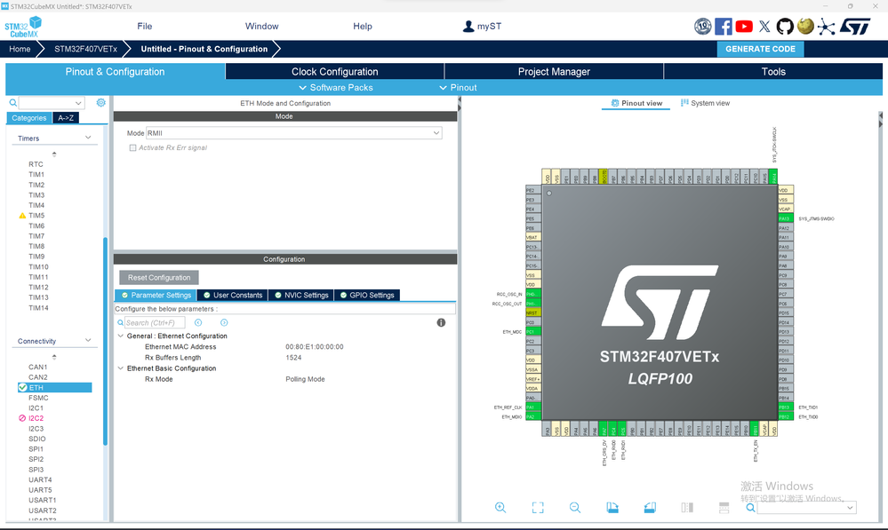This screenshot has width=888, height=530.
Task: Click the golden globe wiki icon
Action: pyautogui.click(x=805, y=26)
